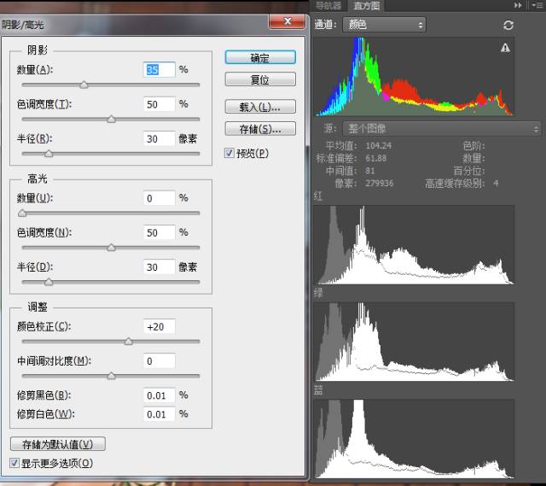546x486 pixels.
Task: Uncheck the 显示更多选项 checkbox
Action: [14, 463]
